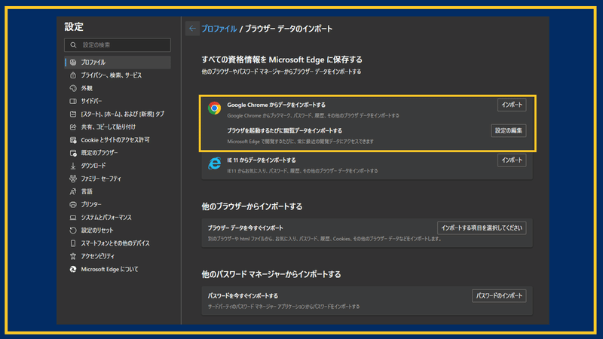Image resolution: width=603 pixels, height=339 pixels.
Task: Select the プロファイル sidebar icon
Action: (73, 63)
